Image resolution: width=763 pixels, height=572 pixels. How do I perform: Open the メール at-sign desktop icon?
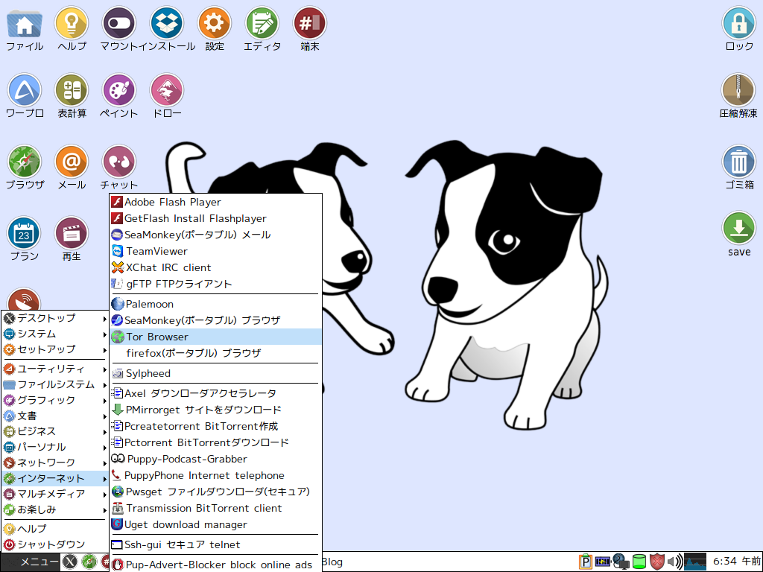point(72,162)
